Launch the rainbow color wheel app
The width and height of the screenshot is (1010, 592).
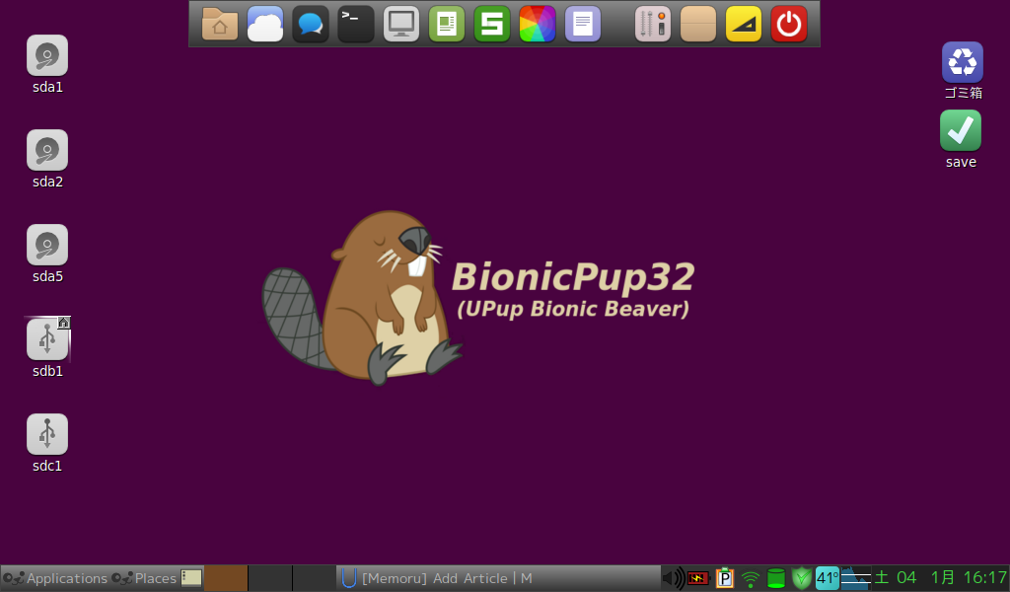click(x=538, y=25)
